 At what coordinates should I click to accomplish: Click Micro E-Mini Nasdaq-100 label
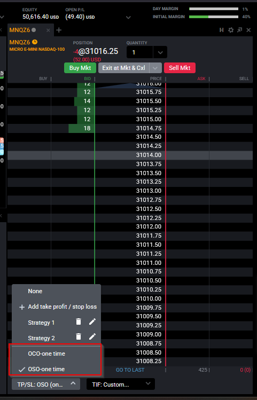pos(37,49)
